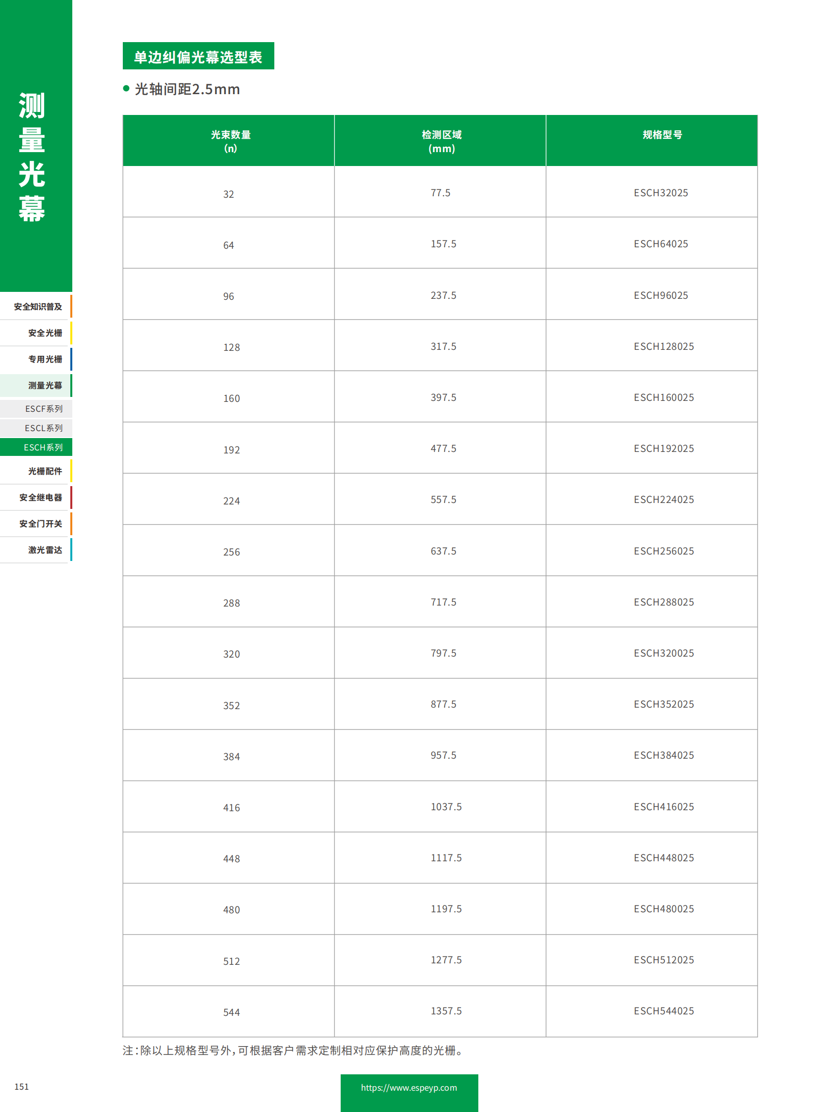Click the ESCH256025 model cell
The width and height of the screenshot is (819, 1112).
664,551
